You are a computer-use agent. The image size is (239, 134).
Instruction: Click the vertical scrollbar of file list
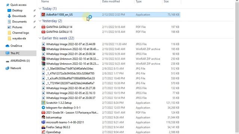tap(237, 67)
